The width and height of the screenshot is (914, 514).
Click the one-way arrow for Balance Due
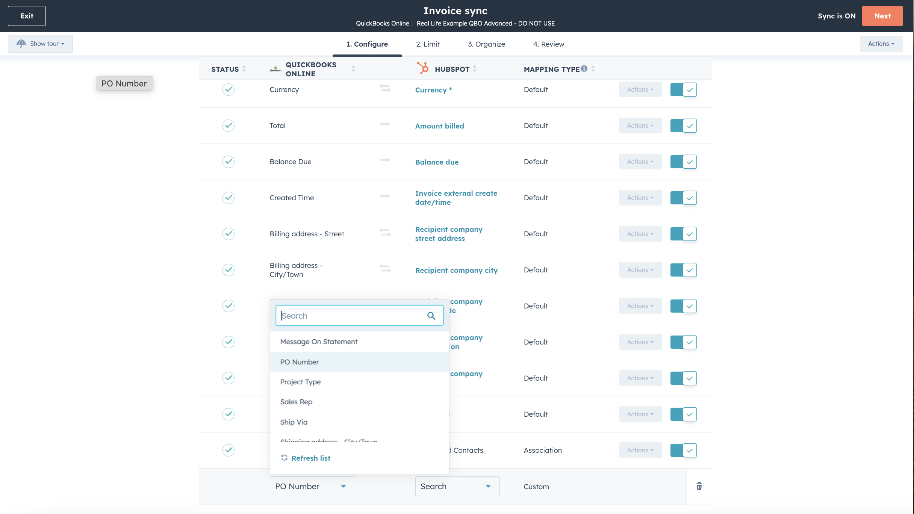point(385,160)
